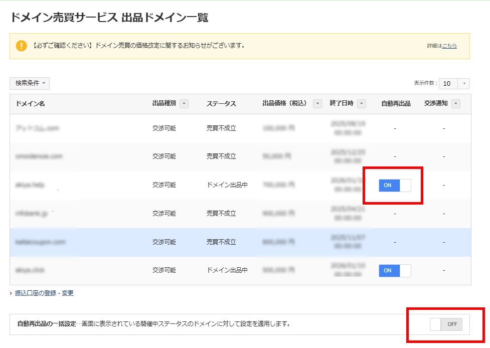Click the red arrow icon beside 振込口座の登録・変更
Screen dimensions: 490x348
coord(11,293)
